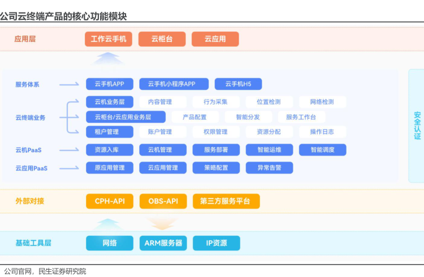
Task: Select the 云柜台 box
Action: [162, 39]
